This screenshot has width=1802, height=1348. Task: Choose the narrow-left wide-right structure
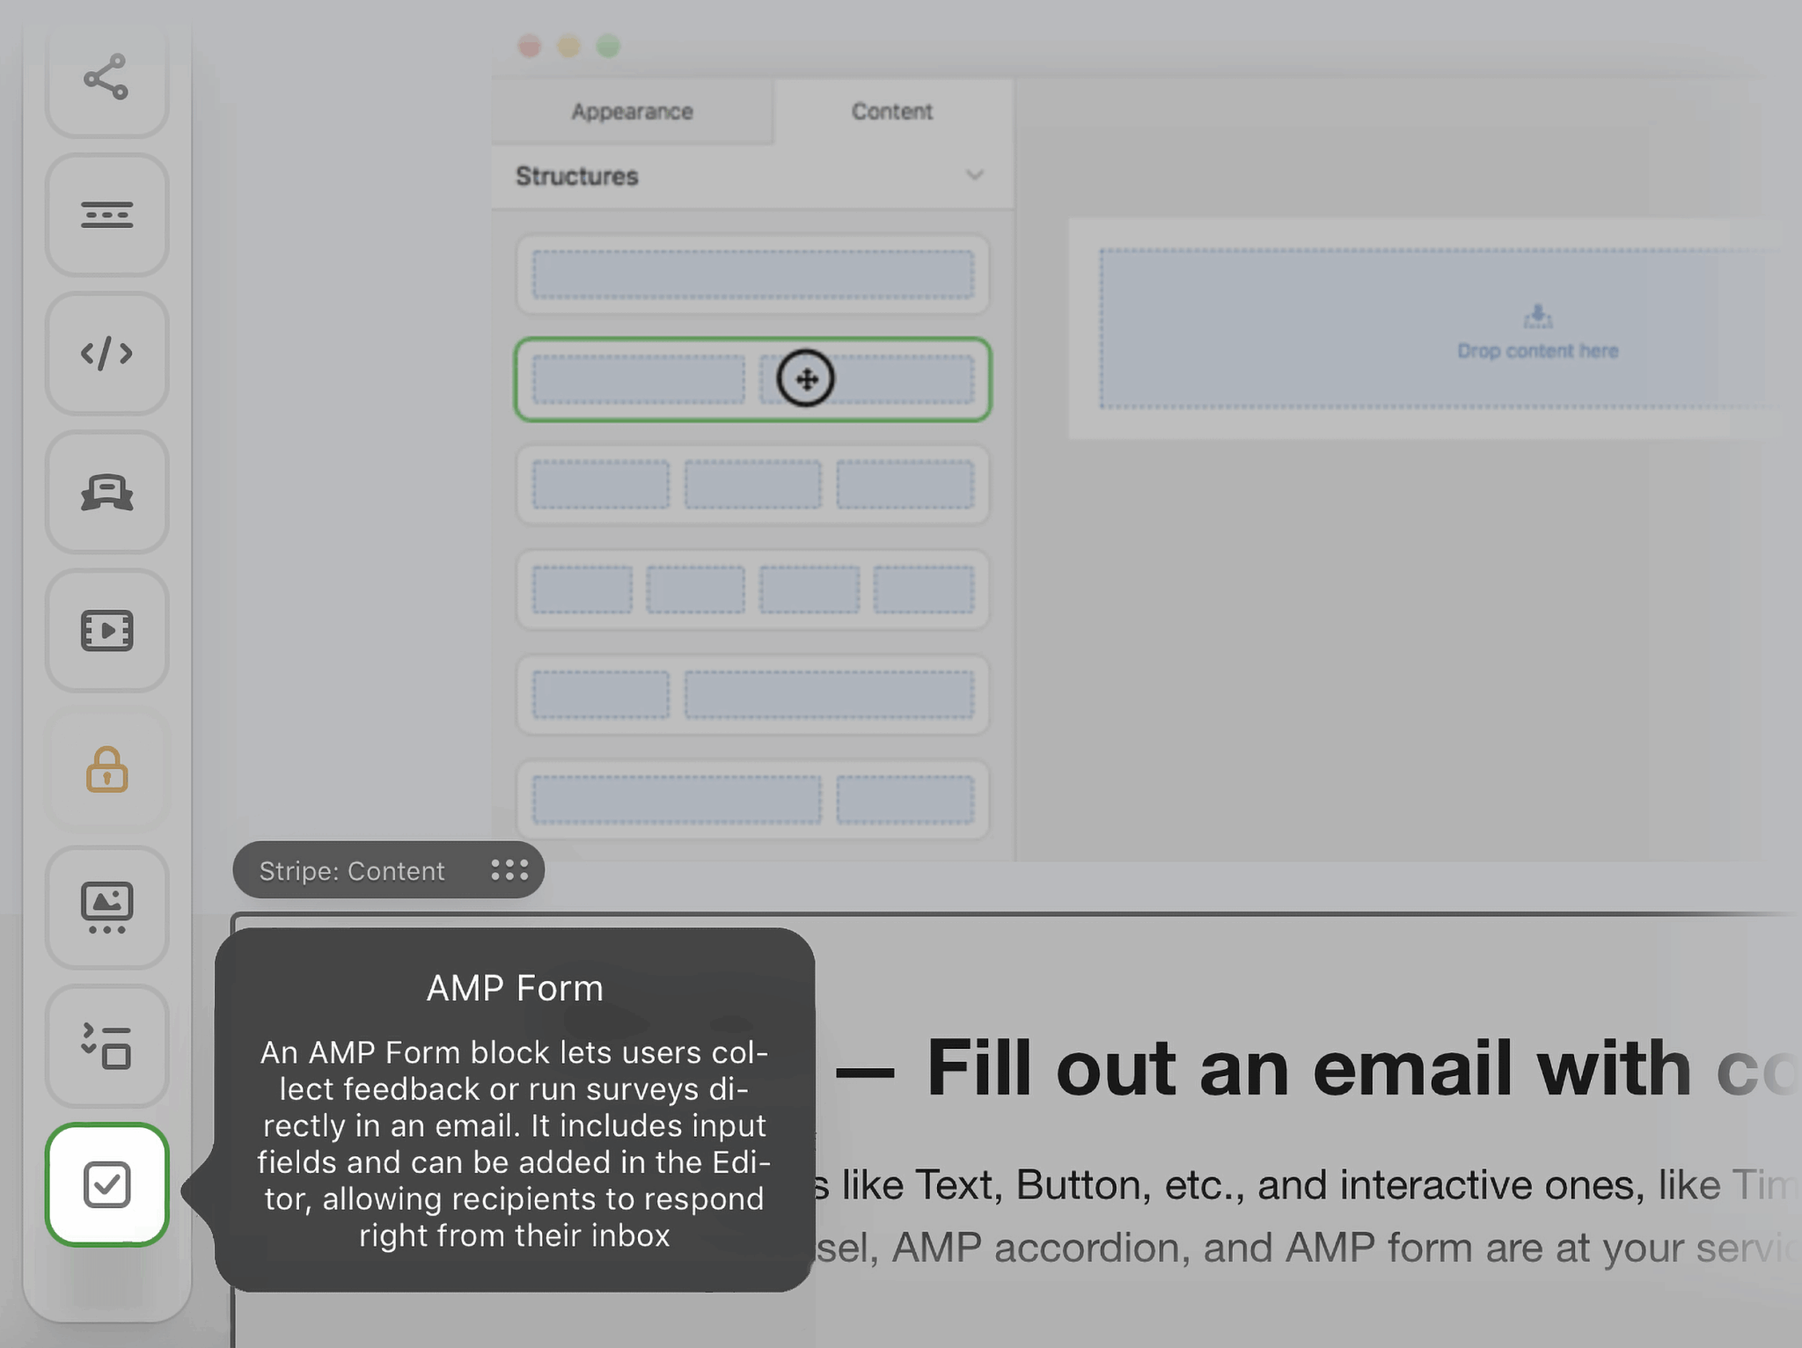(x=752, y=694)
